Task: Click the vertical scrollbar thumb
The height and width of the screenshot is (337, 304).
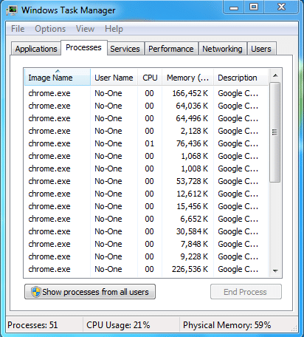Action: pos(275,132)
